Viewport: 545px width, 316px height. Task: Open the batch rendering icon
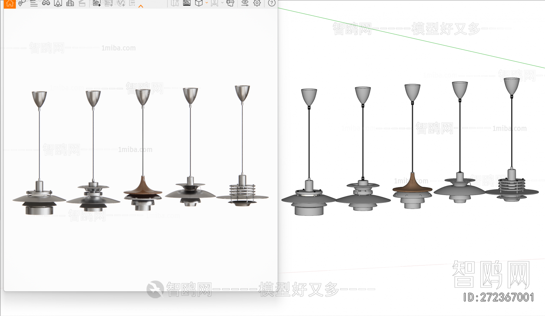pos(108,4)
